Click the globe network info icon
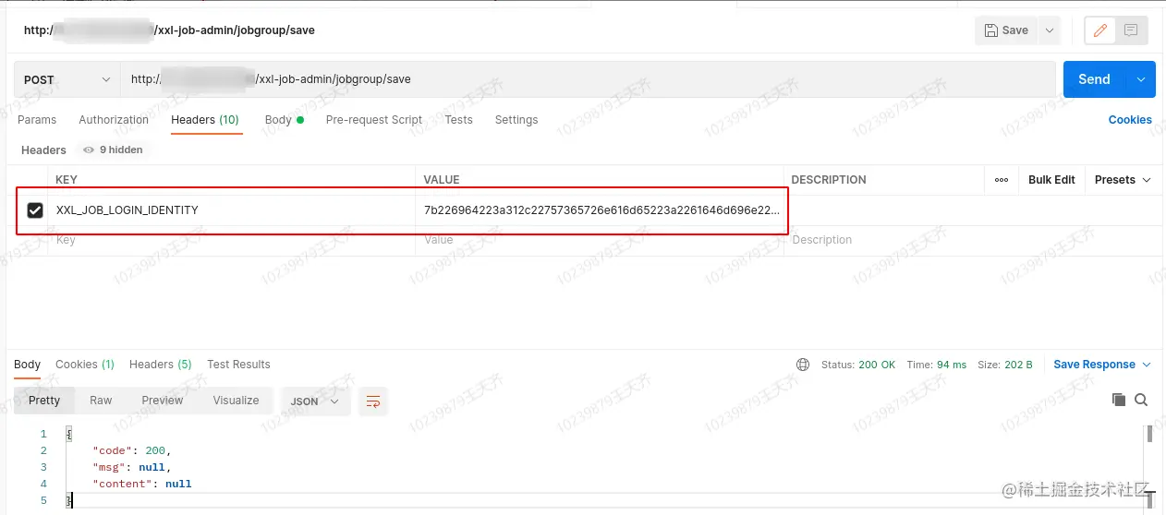 pos(803,365)
